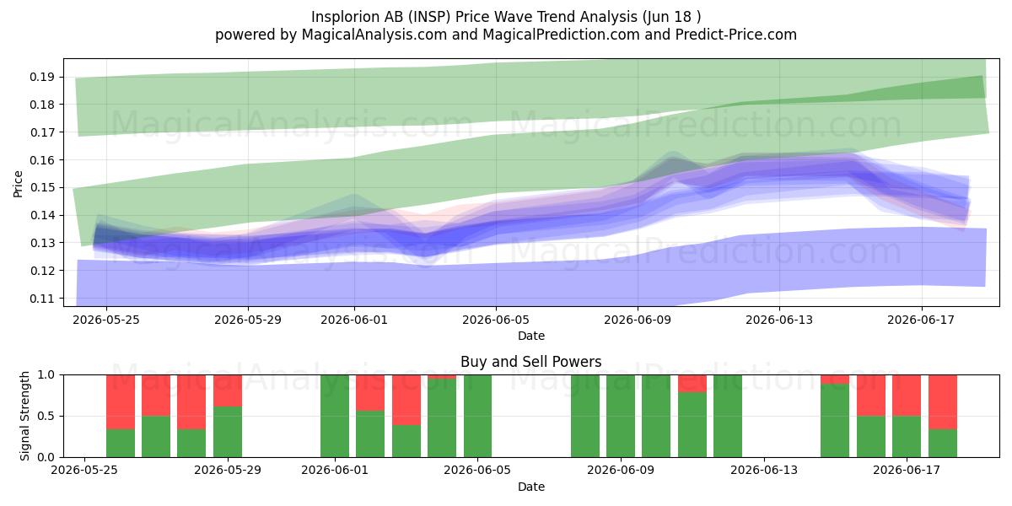This screenshot has width=1012, height=506.
Task: Click the green segment of the bar above 2026-05-29
Action: (x=228, y=432)
